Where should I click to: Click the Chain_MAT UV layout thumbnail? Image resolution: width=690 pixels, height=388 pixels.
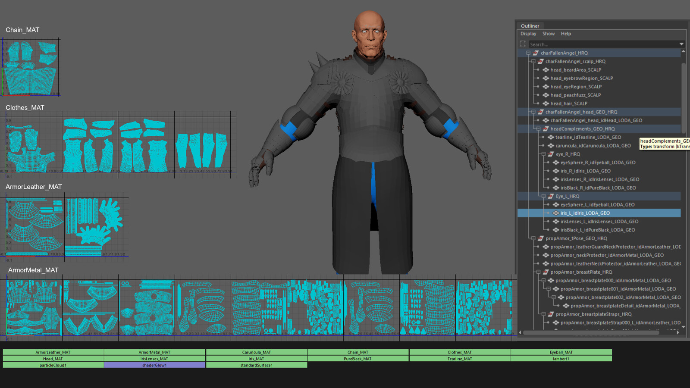(x=31, y=67)
